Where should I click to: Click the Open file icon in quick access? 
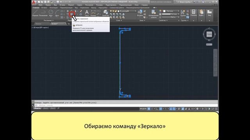[42, 2]
